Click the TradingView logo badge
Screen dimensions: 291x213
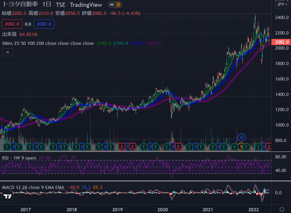(8, 196)
